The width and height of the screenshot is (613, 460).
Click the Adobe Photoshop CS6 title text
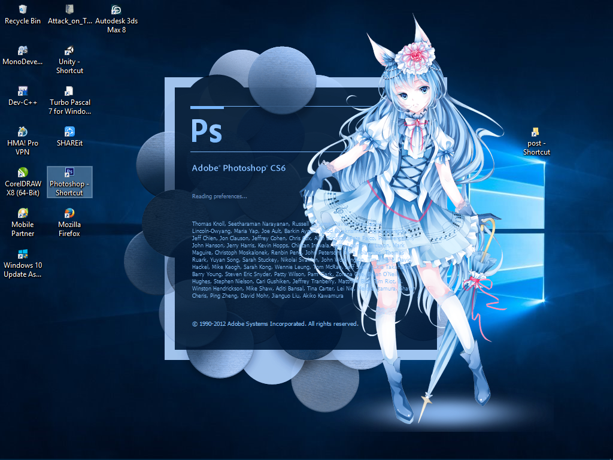pos(238,168)
